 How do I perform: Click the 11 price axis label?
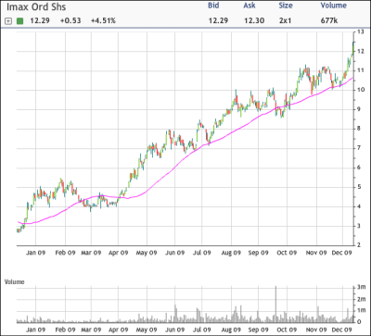(x=360, y=70)
